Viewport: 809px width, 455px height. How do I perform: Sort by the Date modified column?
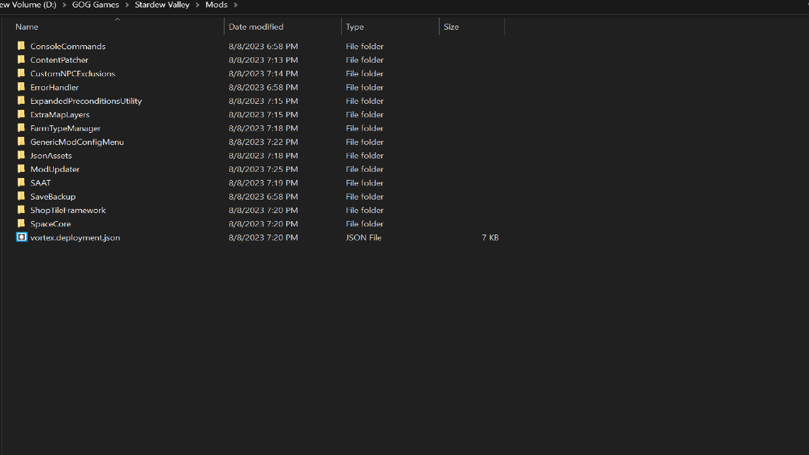[x=256, y=27]
